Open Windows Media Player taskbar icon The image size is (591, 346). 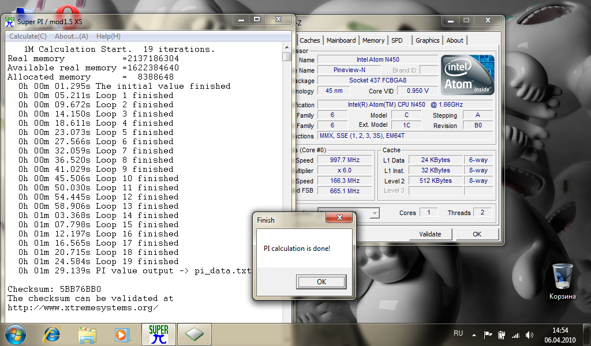pos(122,334)
